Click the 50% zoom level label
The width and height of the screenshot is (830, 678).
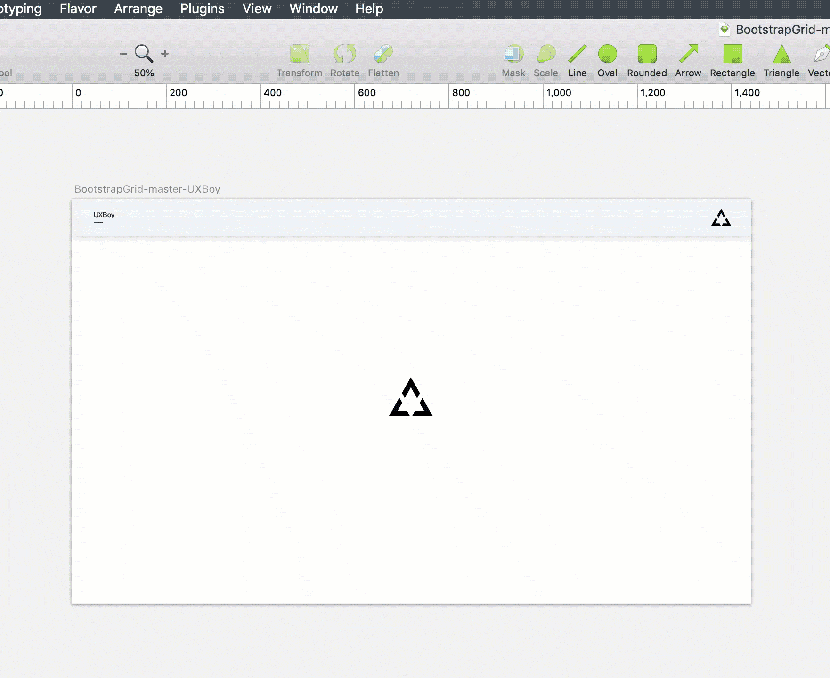tap(144, 73)
